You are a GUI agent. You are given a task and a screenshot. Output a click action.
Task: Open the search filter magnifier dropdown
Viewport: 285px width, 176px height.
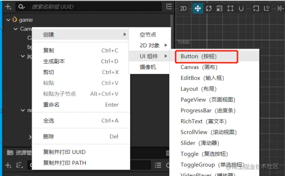[21, 7]
